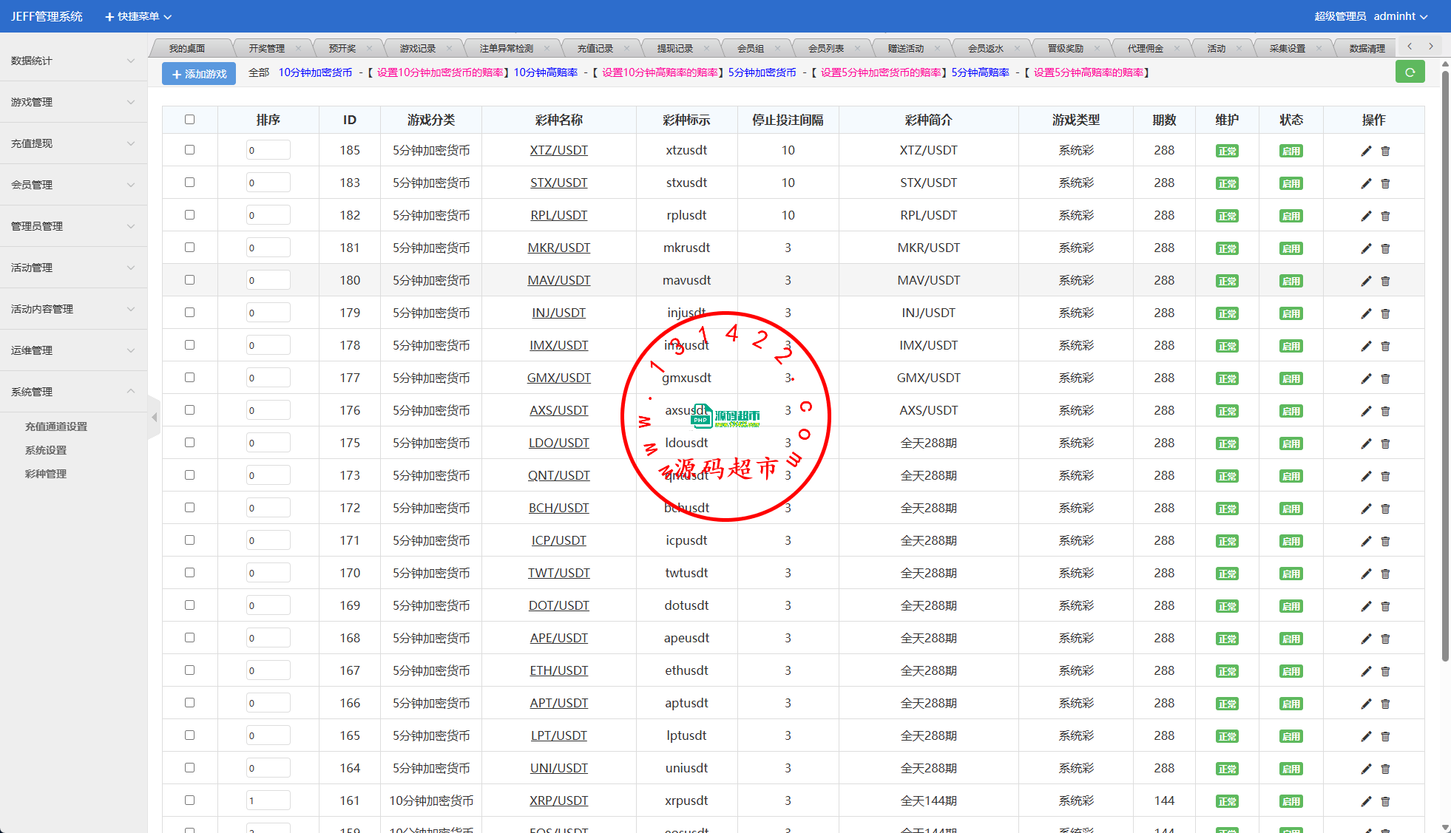
Task: Open 彩种管理 in the sidebar submenu
Action: 46,474
